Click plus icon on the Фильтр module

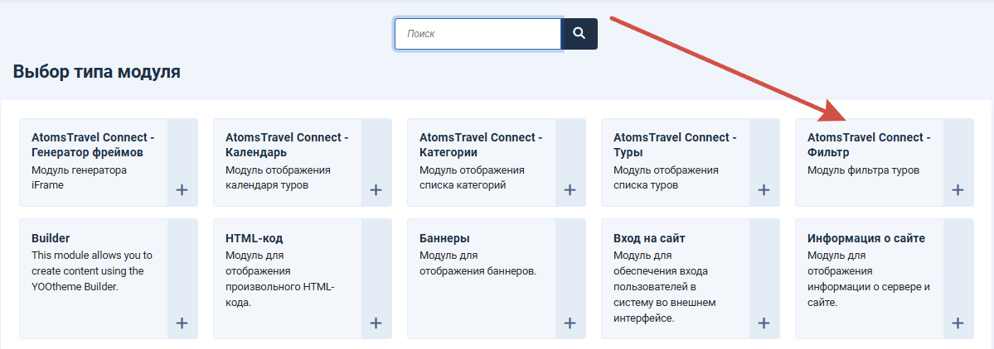[x=958, y=189]
